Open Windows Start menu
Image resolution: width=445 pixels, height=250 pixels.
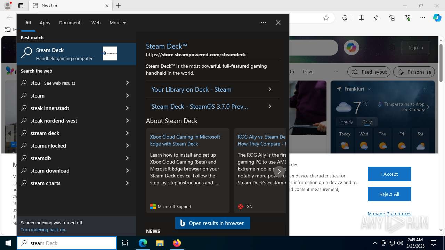pos(8,243)
